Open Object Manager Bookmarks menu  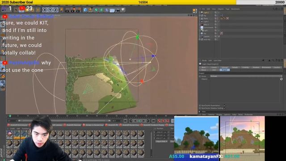coord(236,9)
